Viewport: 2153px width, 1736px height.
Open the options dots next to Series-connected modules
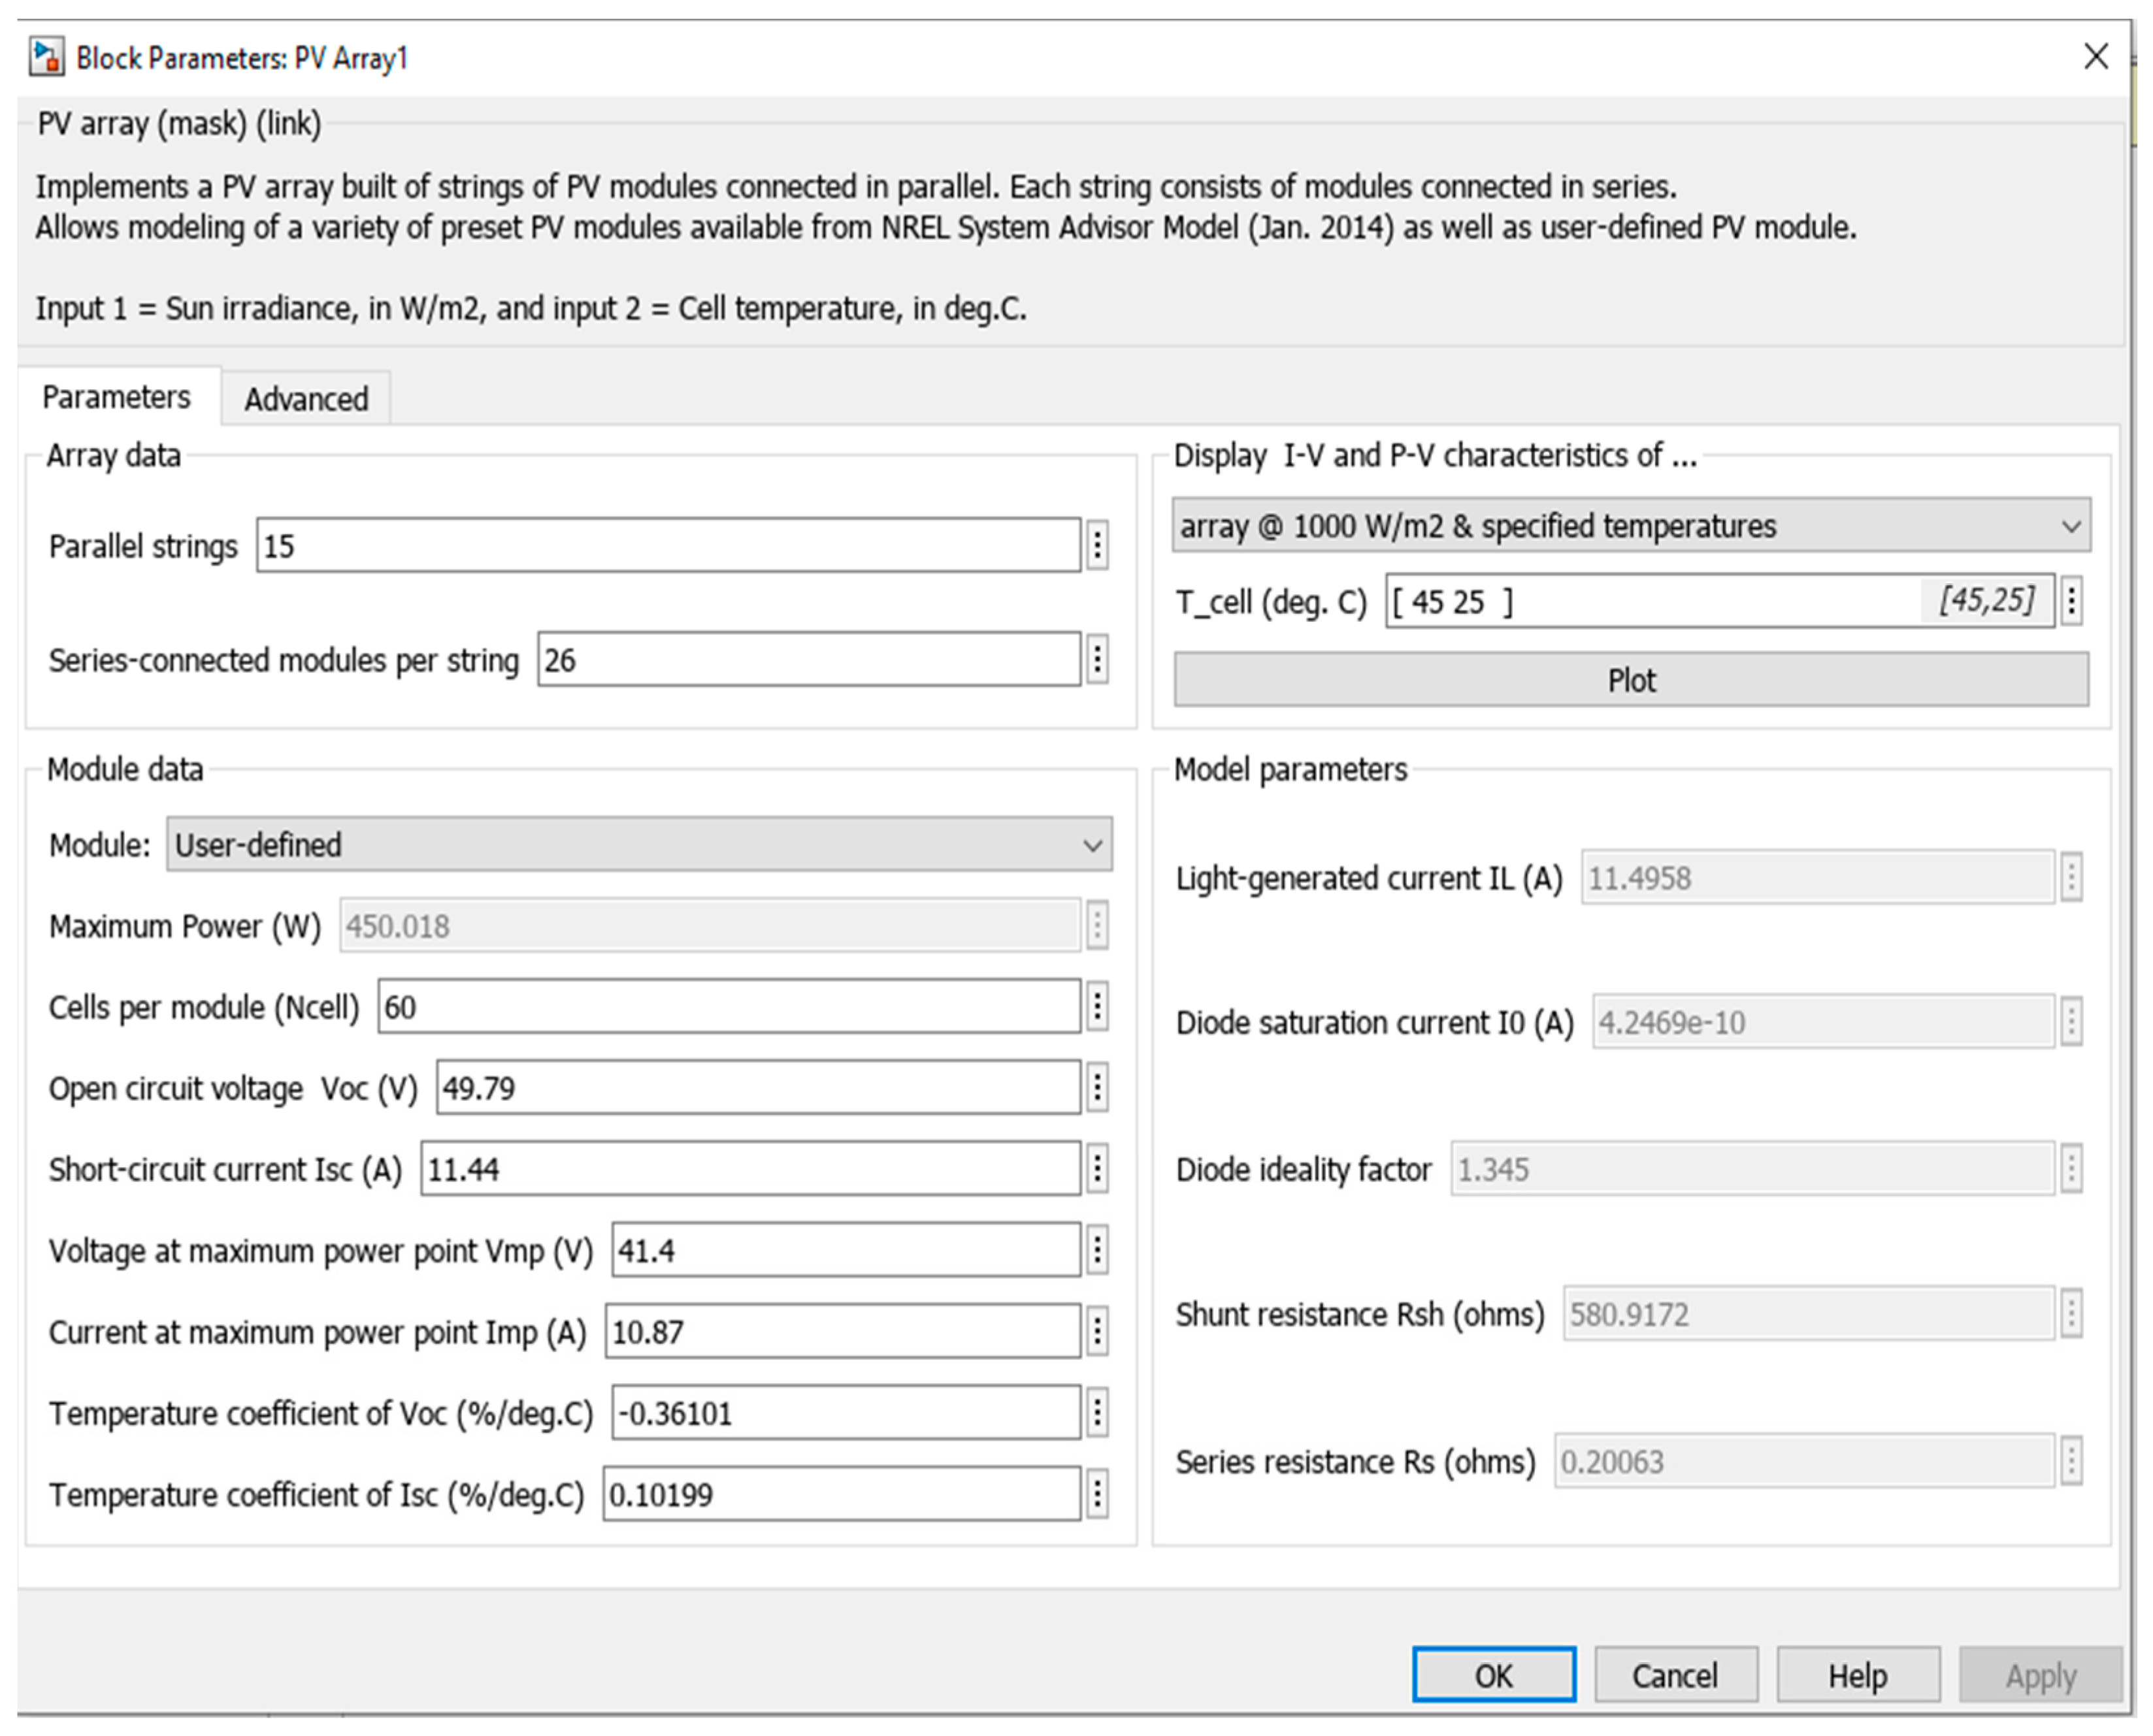point(1098,660)
